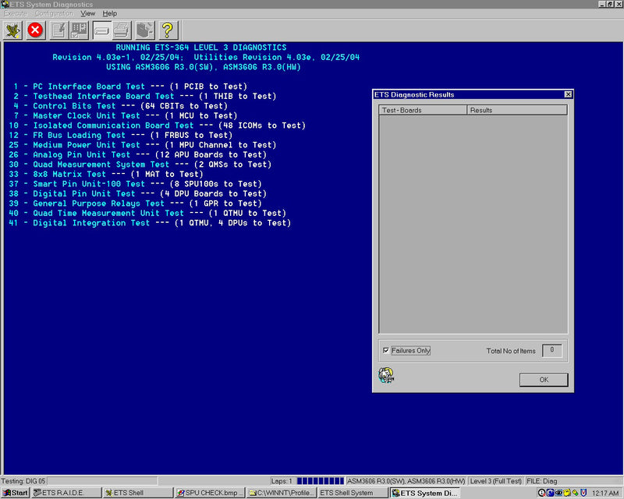
Task: Click the yellow question mark help icon
Action: coord(168,30)
